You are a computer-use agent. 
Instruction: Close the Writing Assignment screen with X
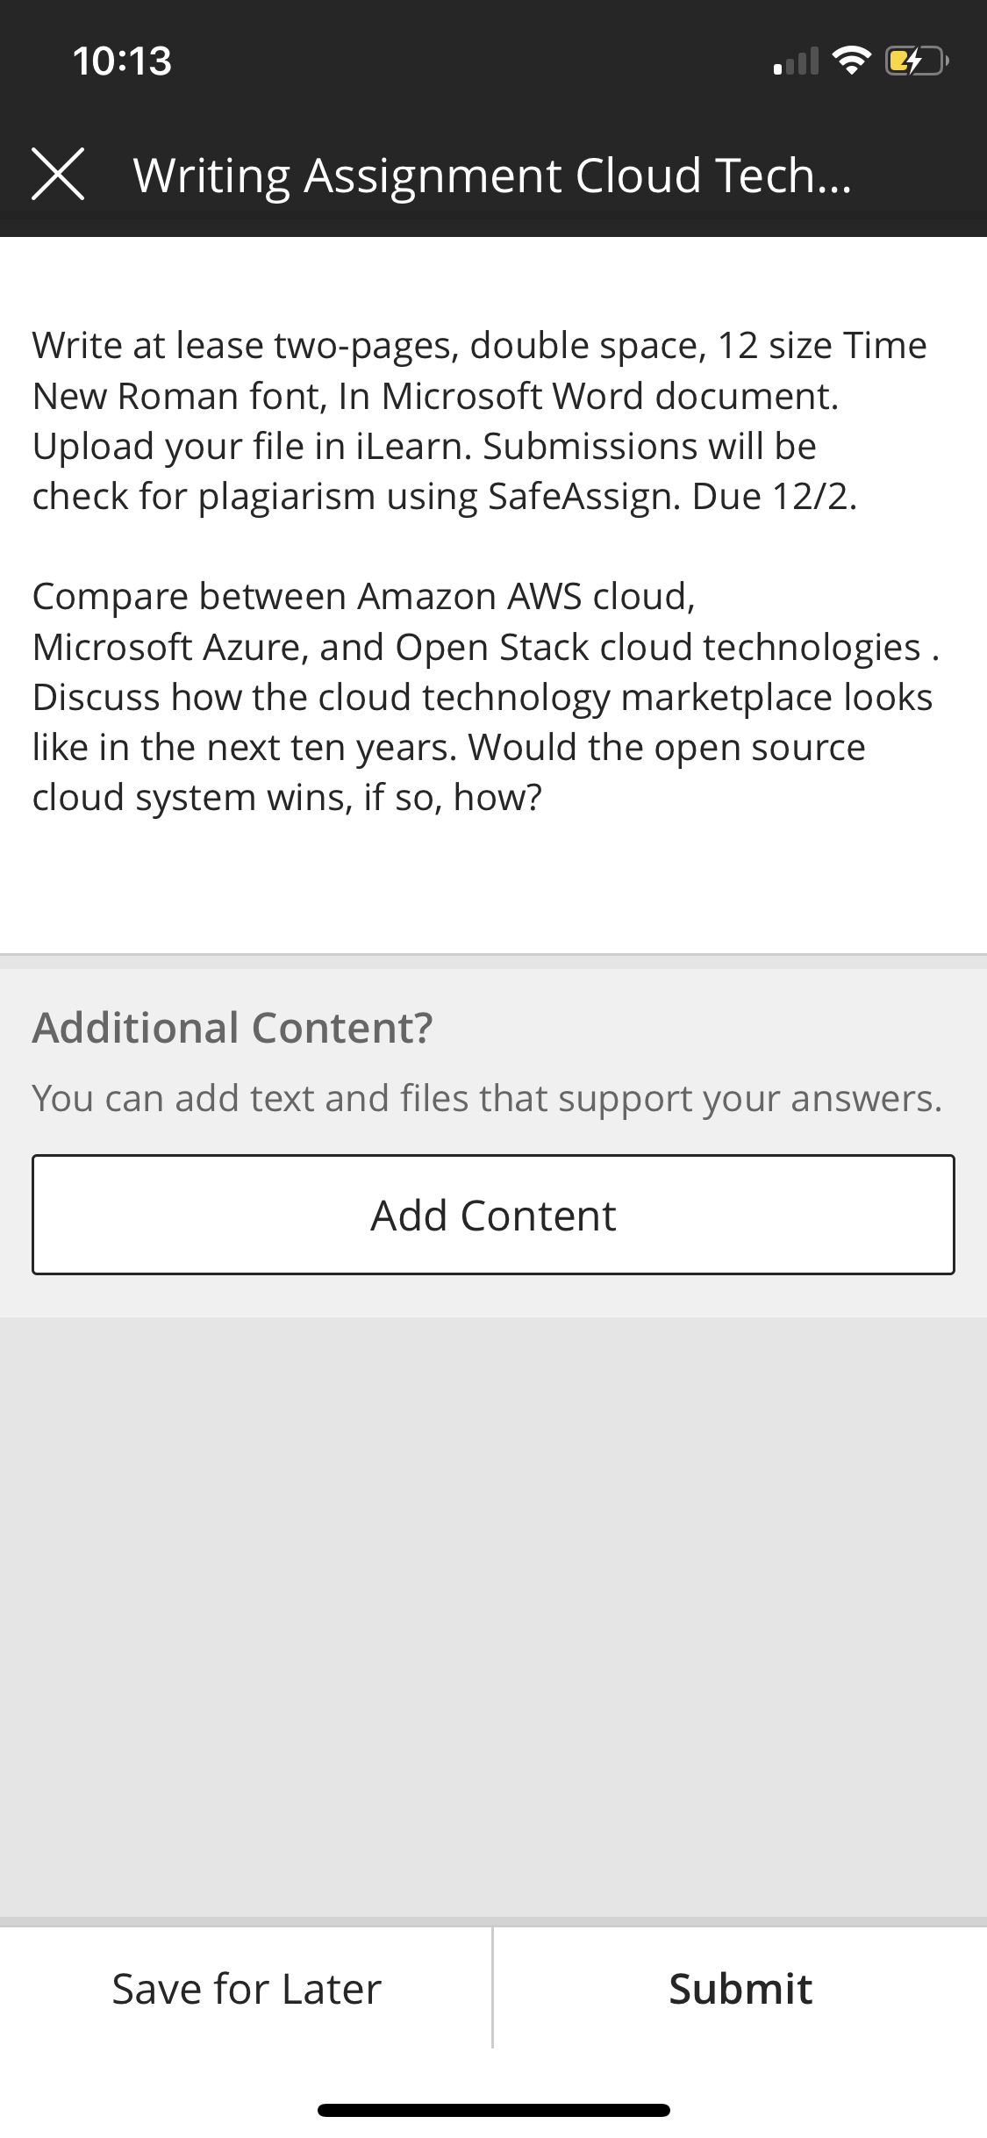[x=58, y=174]
